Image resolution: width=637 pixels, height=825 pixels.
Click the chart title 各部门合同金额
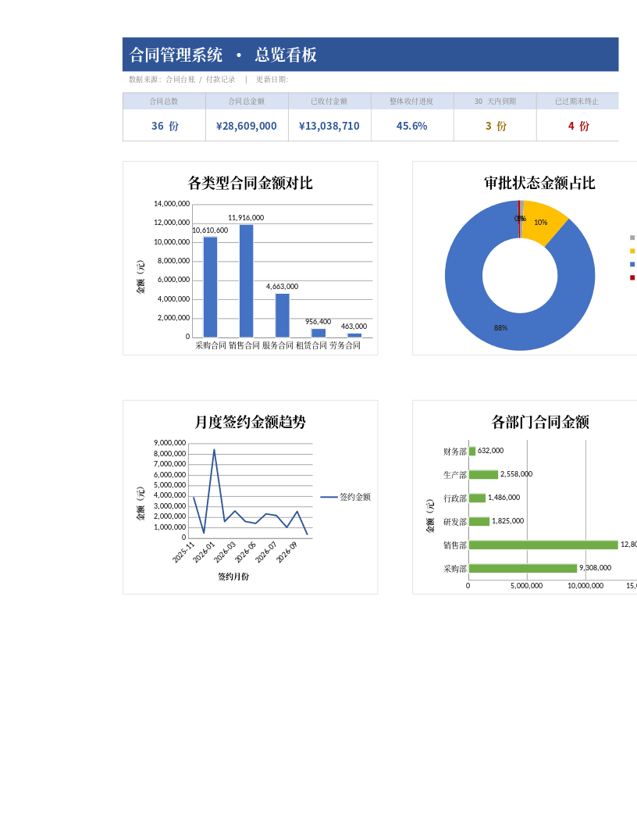(x=539, y=422)
